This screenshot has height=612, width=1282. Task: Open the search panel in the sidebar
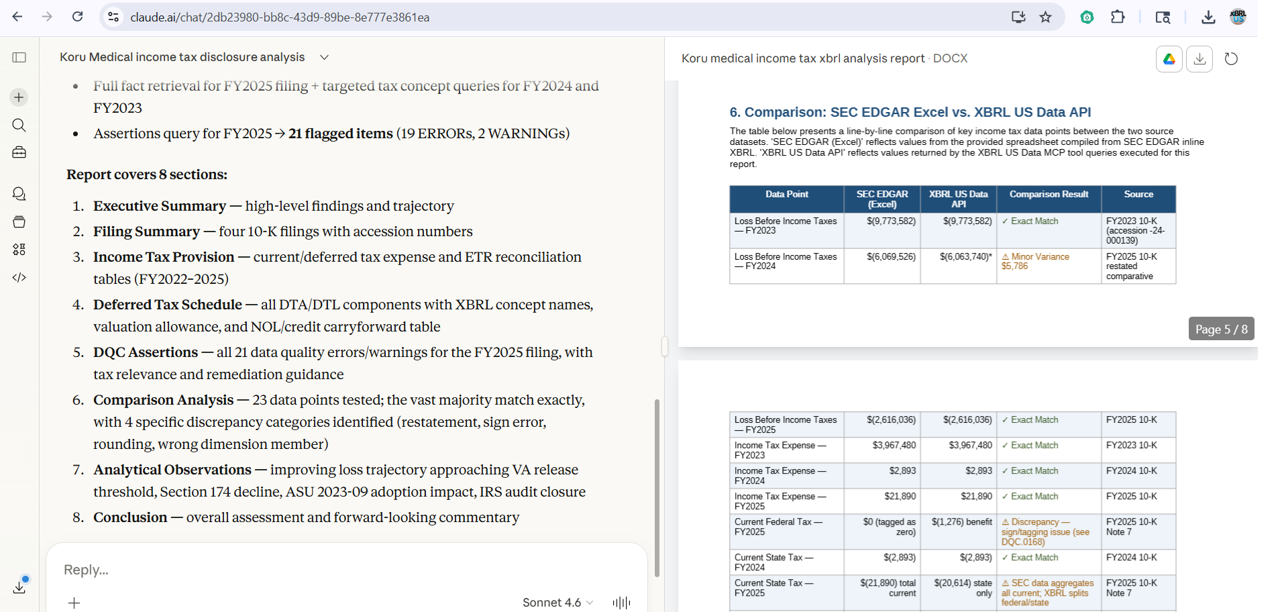click(x=19, y=125)
